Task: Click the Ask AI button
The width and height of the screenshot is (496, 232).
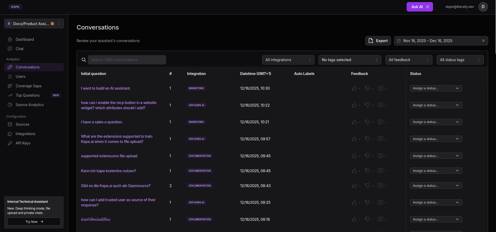Action: click(x=420, y=7)
